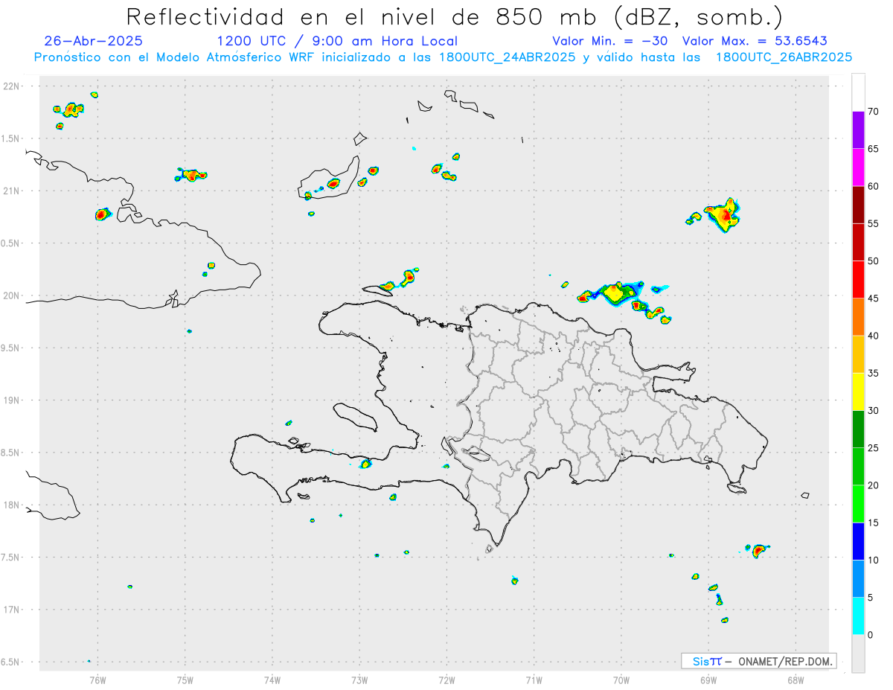The height and width of the screenshot is (690, 893).
Task: Click the '20' colorbar label
Action: (874, 485)
